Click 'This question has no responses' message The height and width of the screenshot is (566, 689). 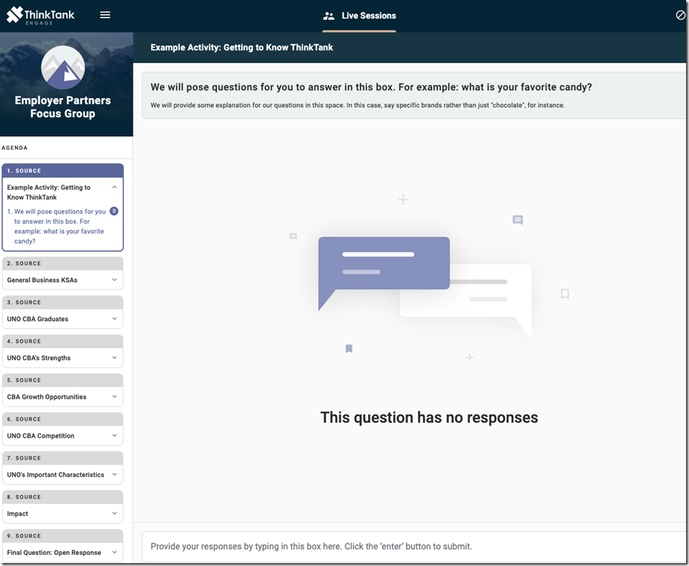pyautogui.click(x=429, y=417)
